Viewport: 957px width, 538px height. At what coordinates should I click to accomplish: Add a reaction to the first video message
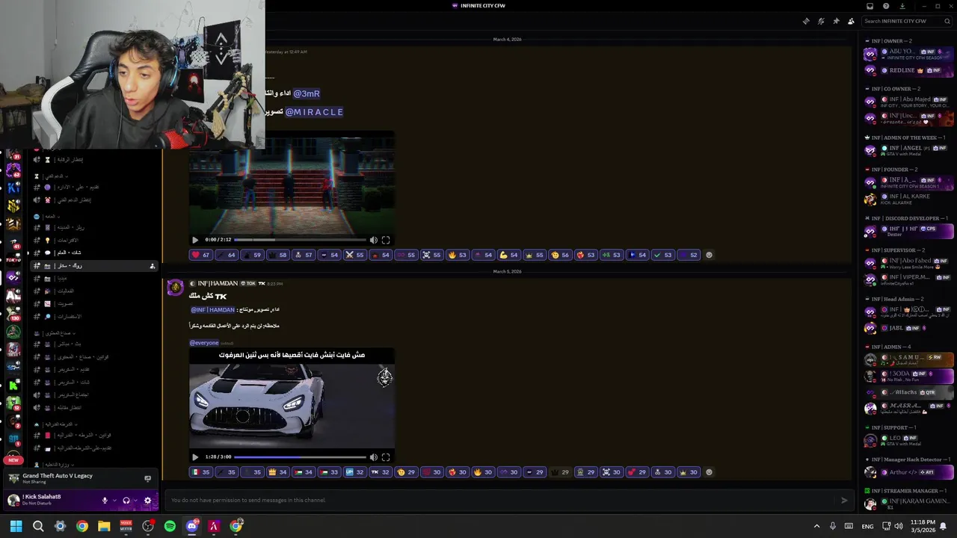(x=710, y=255)
